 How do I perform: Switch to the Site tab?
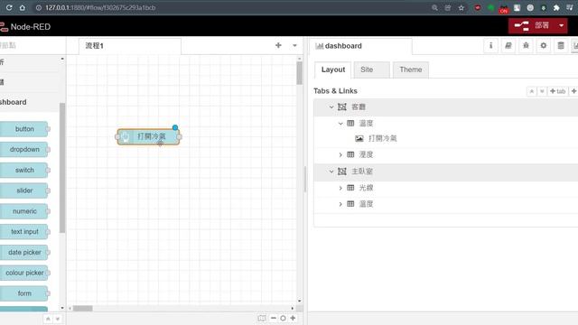(371, 70)
